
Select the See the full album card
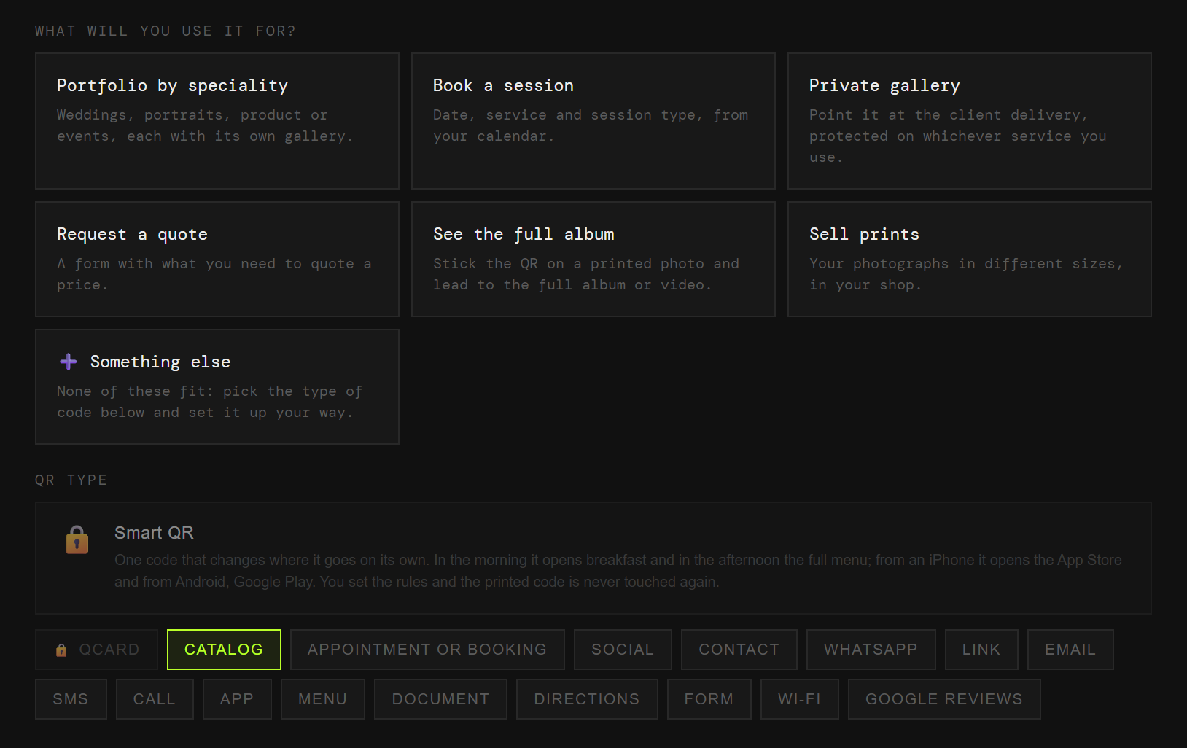(x=593, y=259)
